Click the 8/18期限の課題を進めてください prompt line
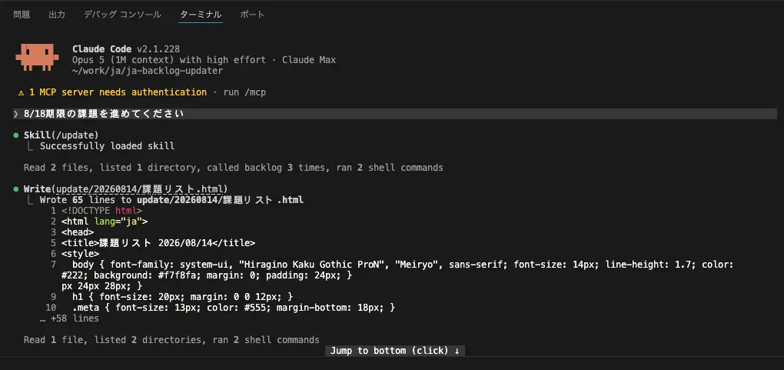 [395, 114]
